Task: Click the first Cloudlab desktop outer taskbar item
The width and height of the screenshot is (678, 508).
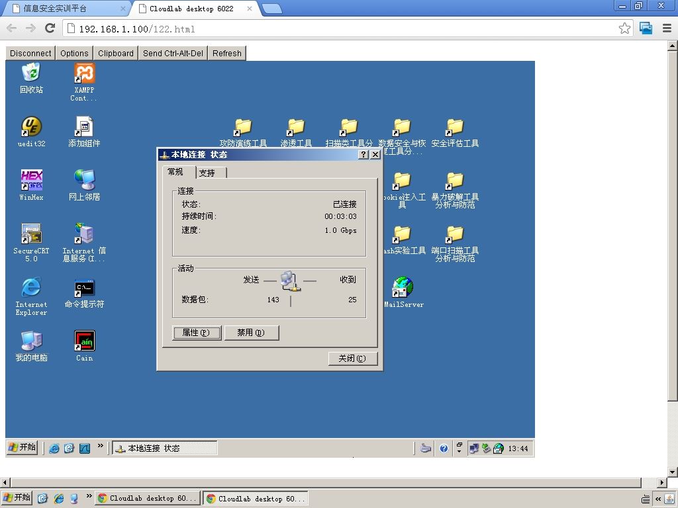Action: [x=148, y=499]
